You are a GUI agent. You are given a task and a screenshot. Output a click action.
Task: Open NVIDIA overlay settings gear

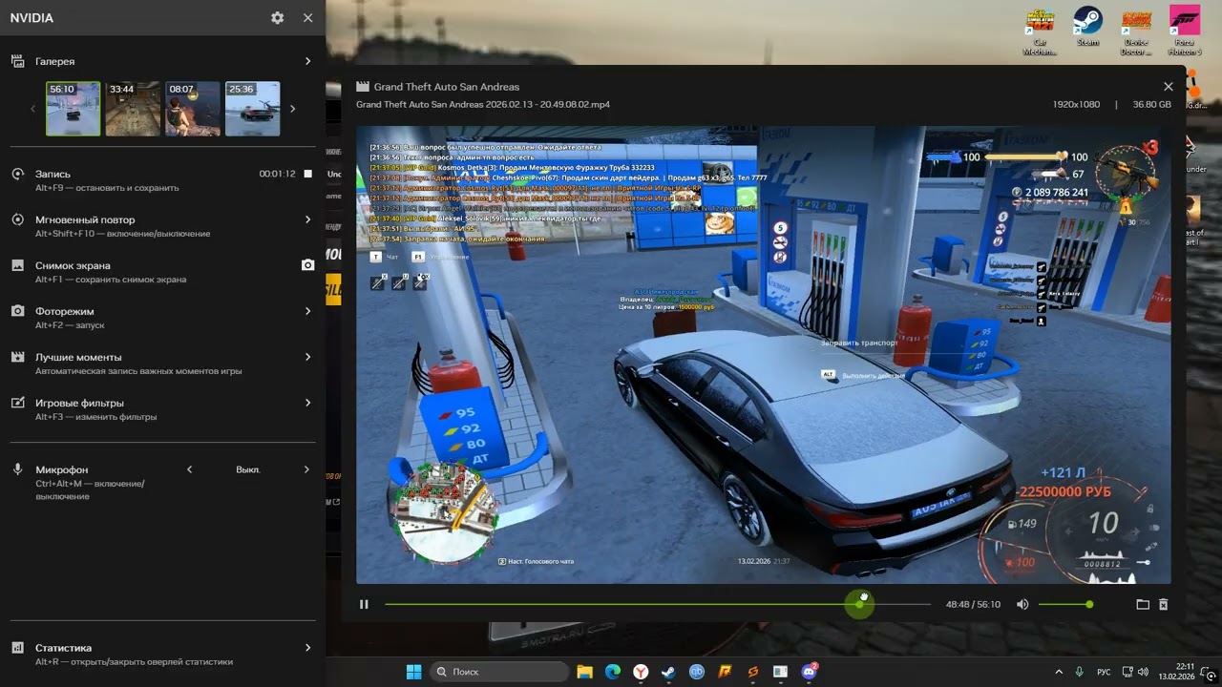coord(277,17)
